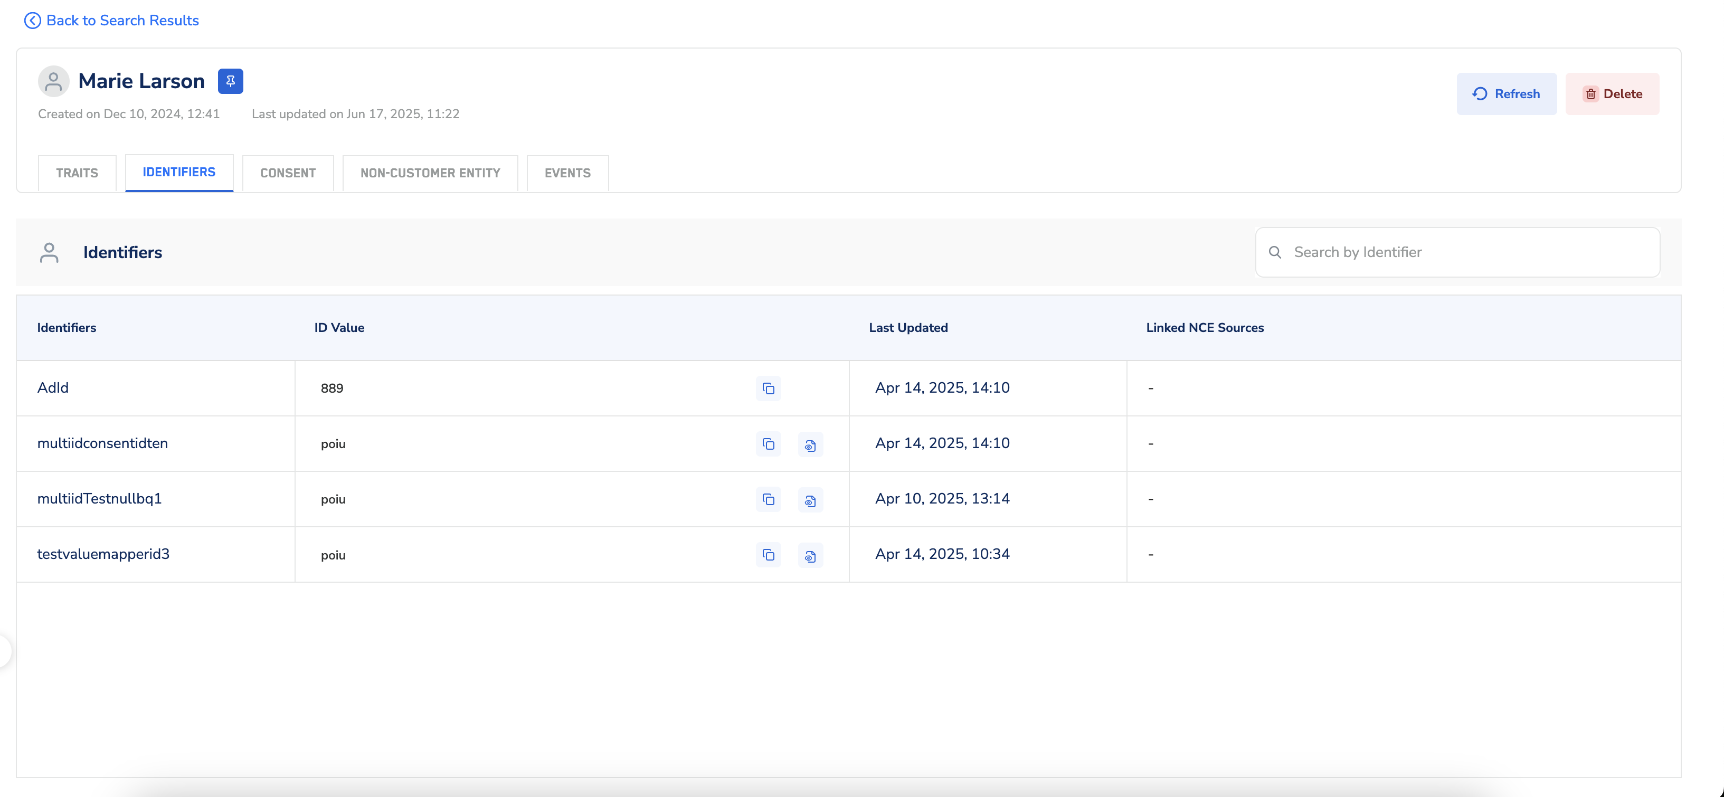1724x797 pixels.
Task: Copy the testvaluemapperid3 ID value
Action: (x=769, y=555)
